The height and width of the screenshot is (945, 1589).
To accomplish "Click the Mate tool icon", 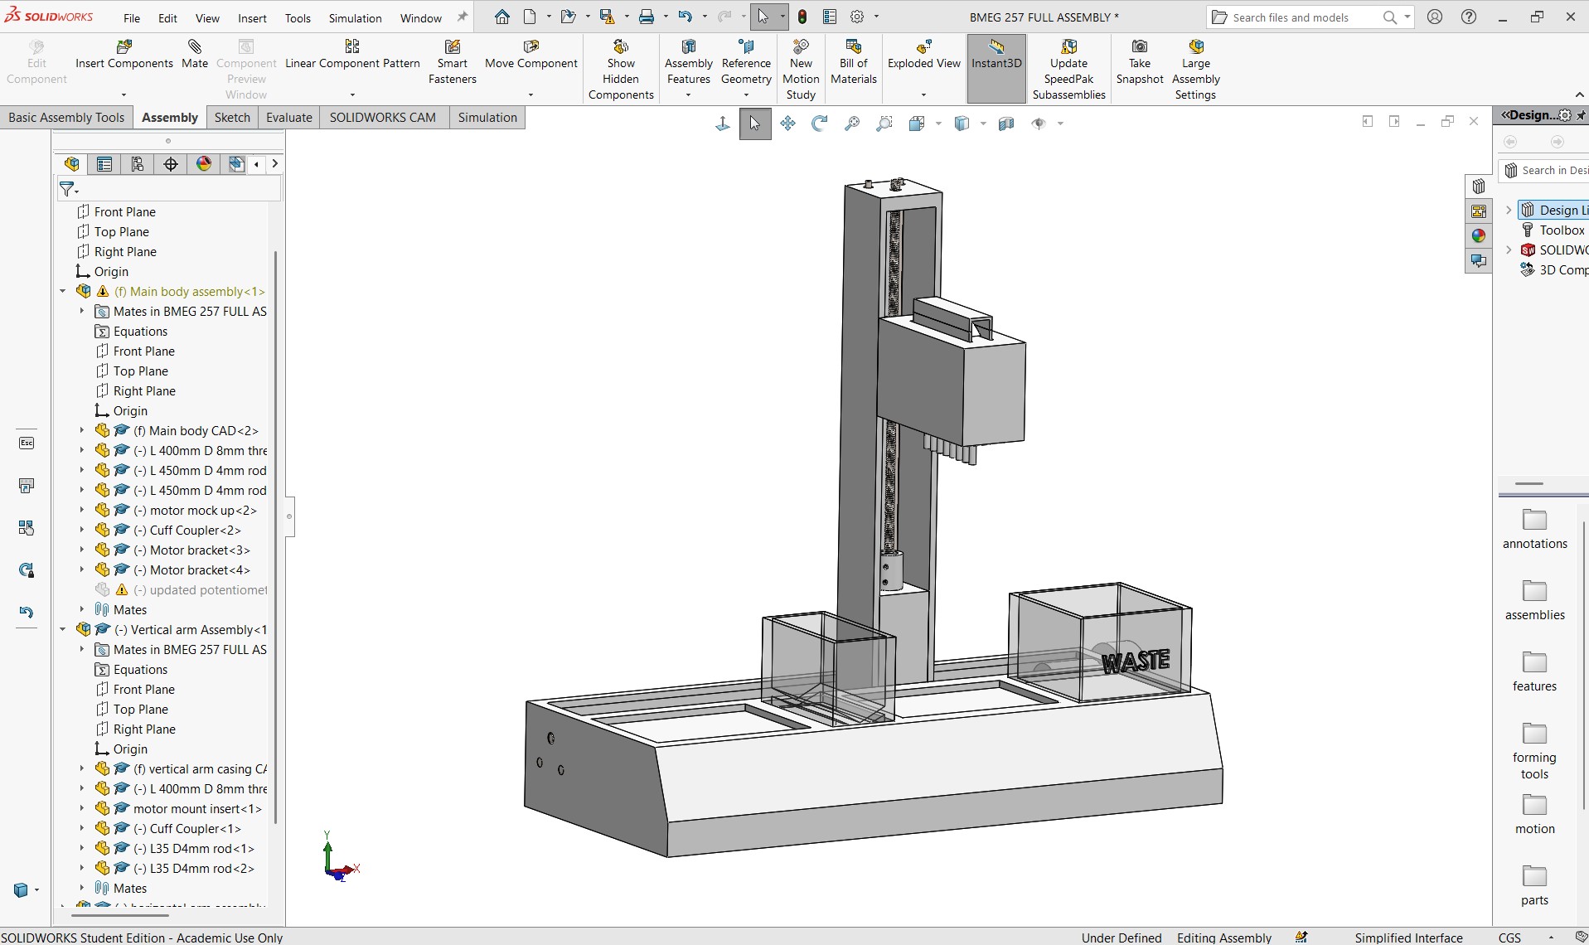I will (x=195, y=47).
